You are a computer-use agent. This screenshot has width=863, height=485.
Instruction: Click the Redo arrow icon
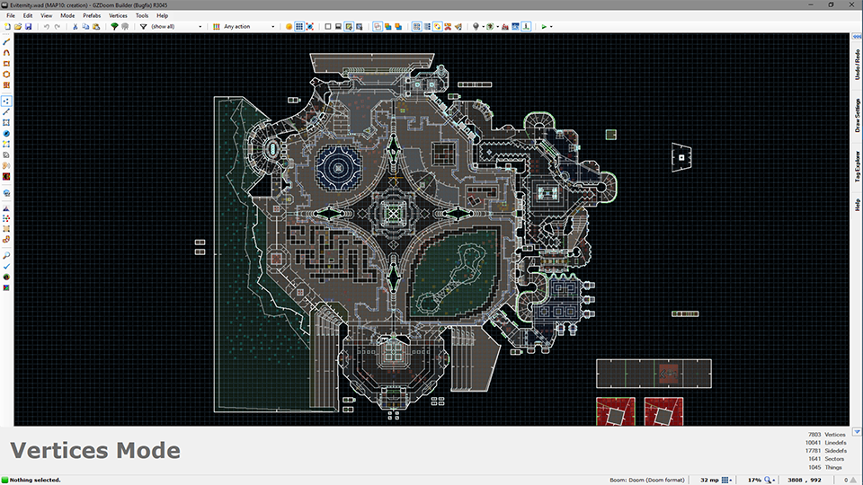tap(57, 26)
